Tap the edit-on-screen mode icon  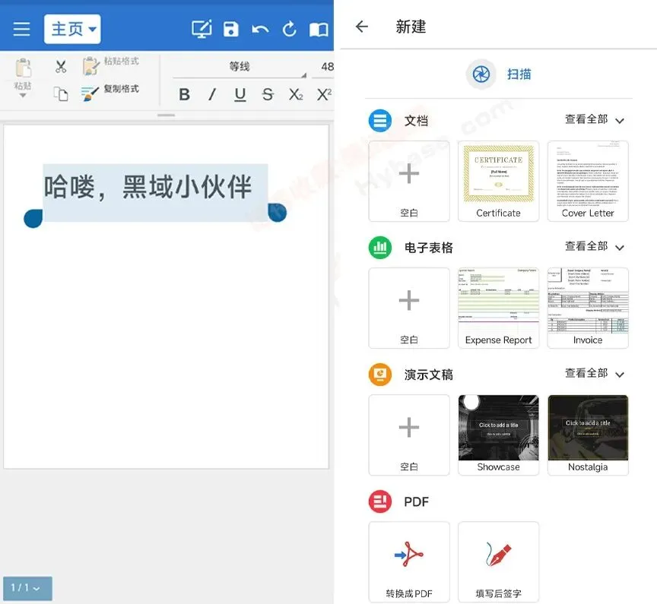pos(202,29)
